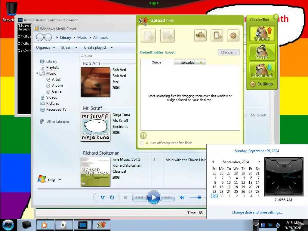Switch to the Uploaded tab
Screen dimensions: 308x231
190,63
